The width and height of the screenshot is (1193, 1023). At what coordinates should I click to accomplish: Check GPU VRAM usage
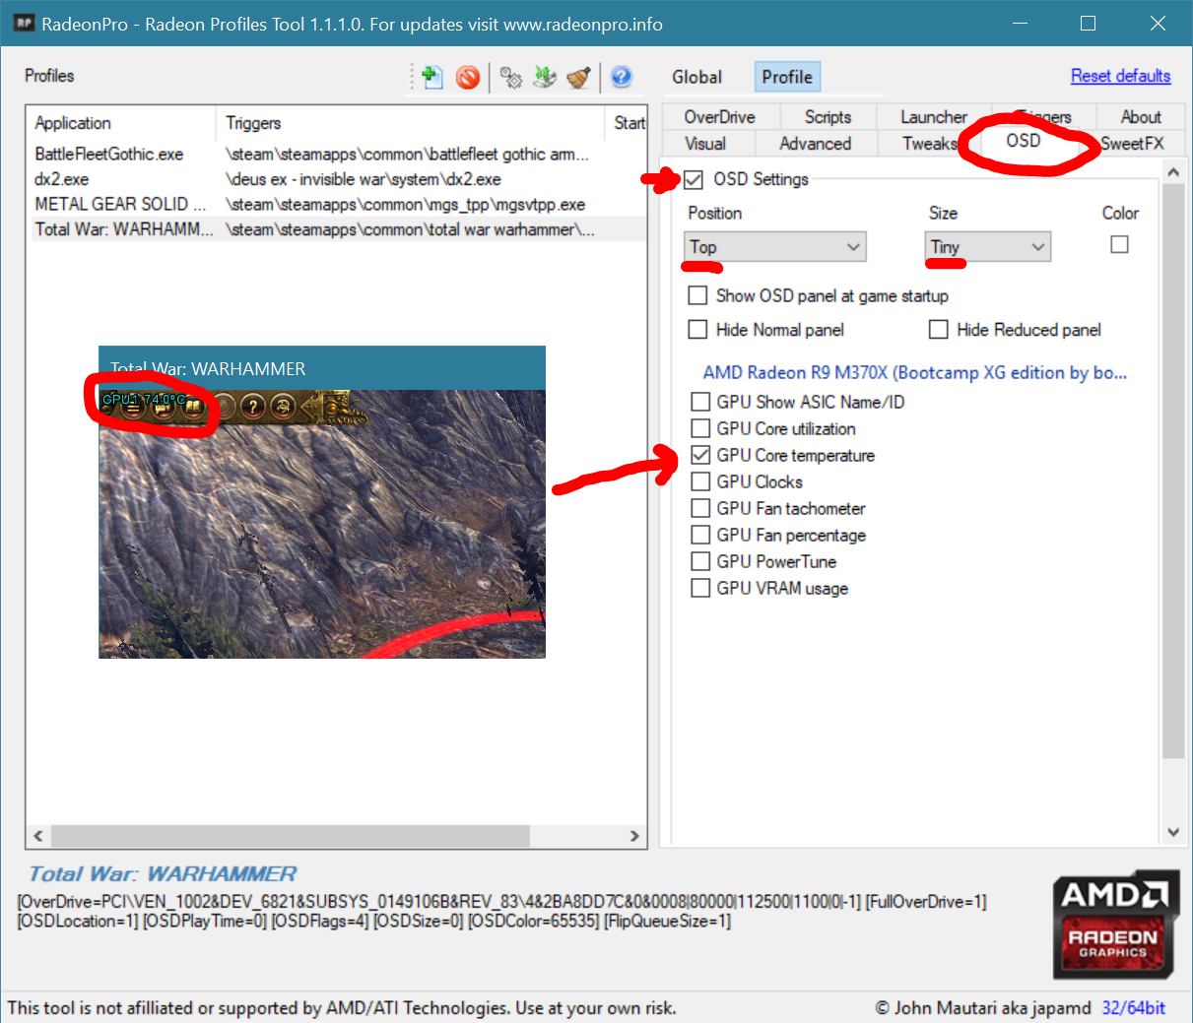coord(700,588)
